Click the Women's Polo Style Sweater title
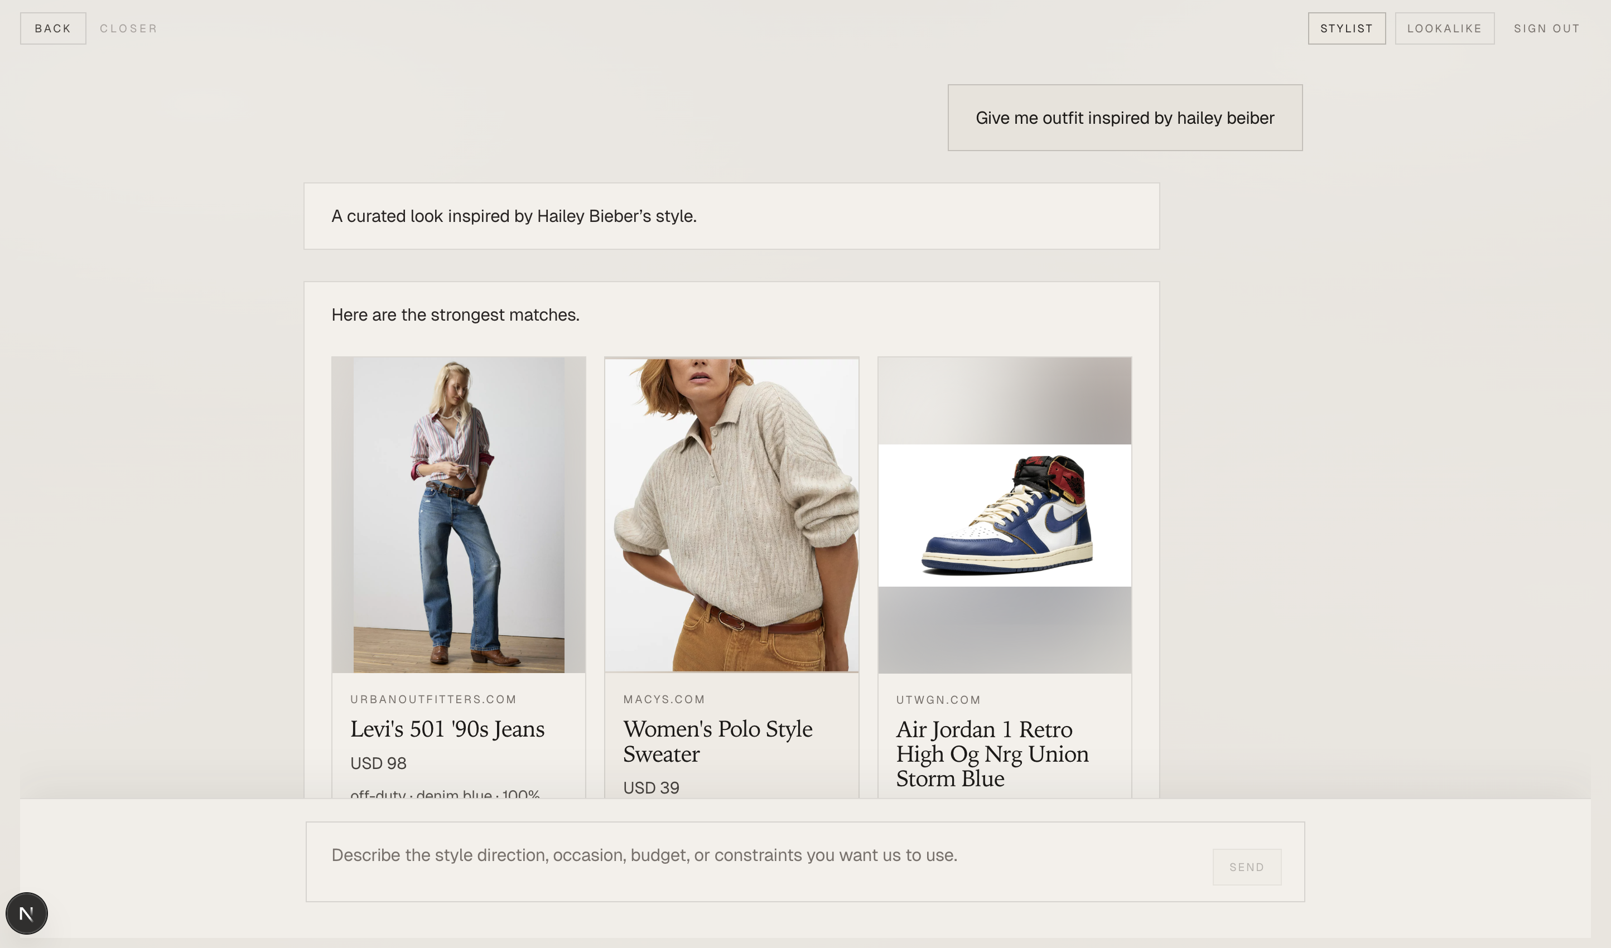 (x=717, y=741)
